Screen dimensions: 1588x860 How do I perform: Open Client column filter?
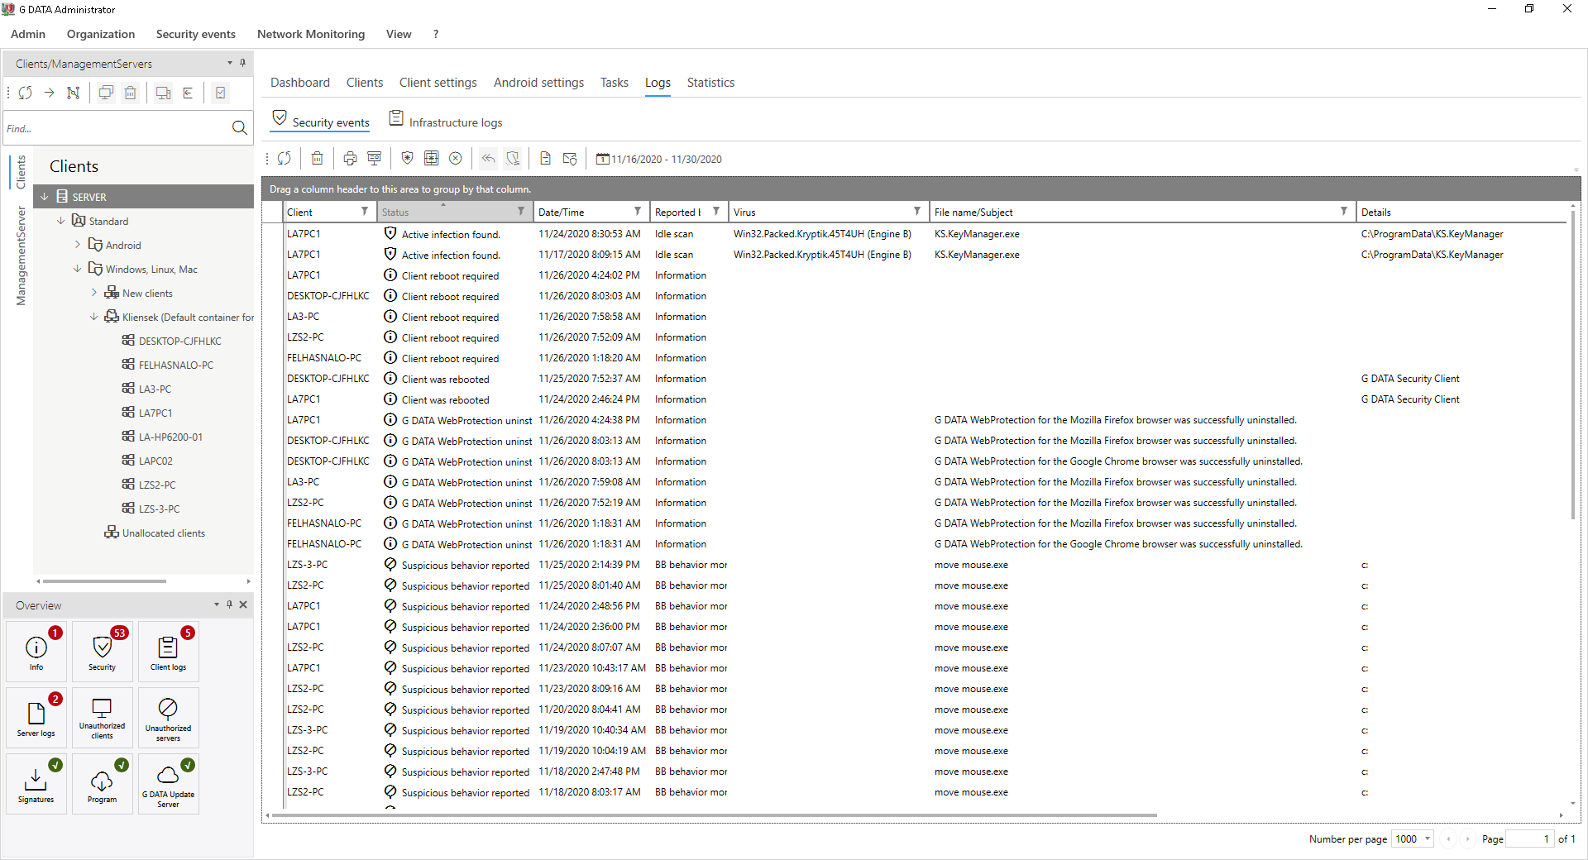point(365,212)
